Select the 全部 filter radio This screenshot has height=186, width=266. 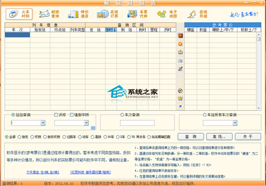(x=7, y=137)
